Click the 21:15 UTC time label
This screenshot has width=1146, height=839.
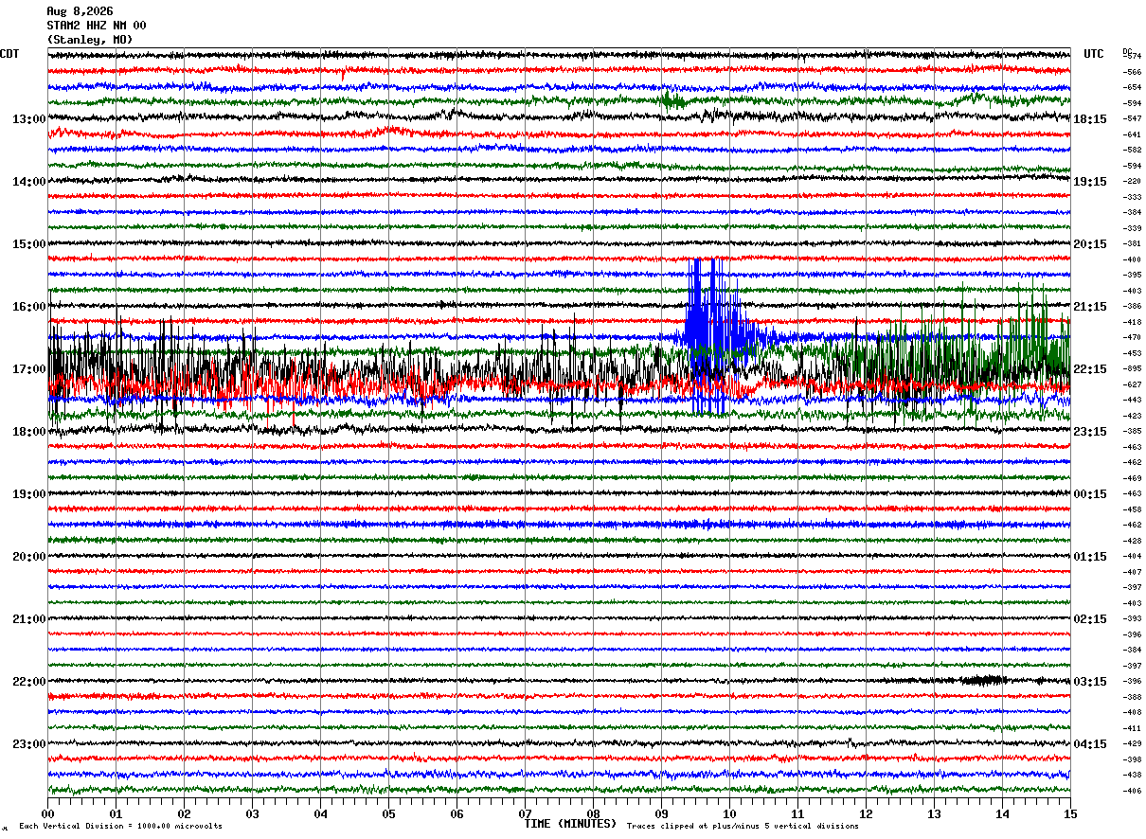1089,306
